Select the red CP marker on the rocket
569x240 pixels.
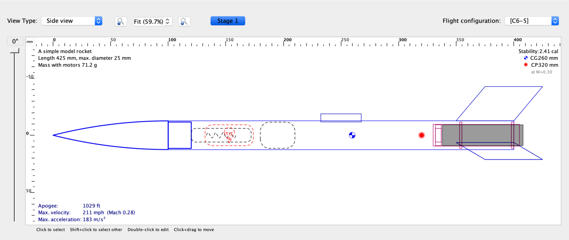pos(421,135)
